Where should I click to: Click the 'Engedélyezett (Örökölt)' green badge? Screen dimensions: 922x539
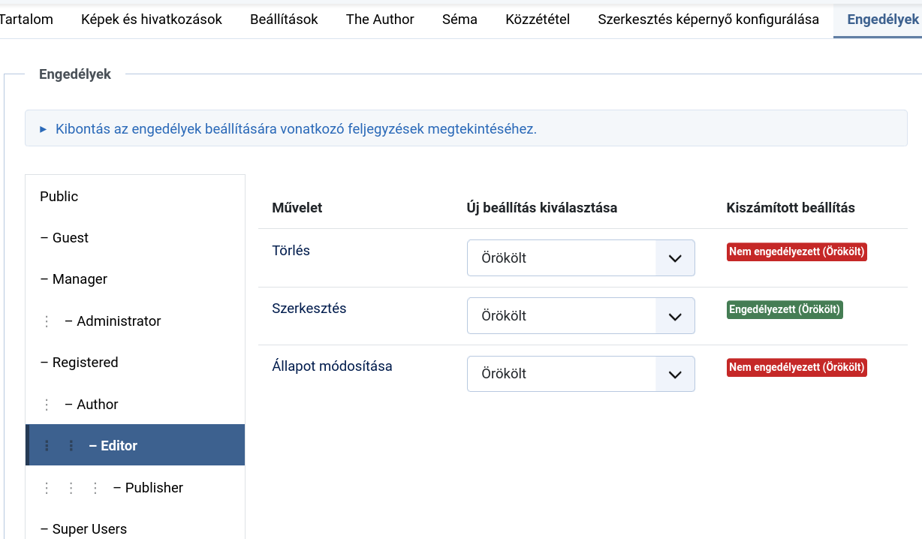[785, 309]
